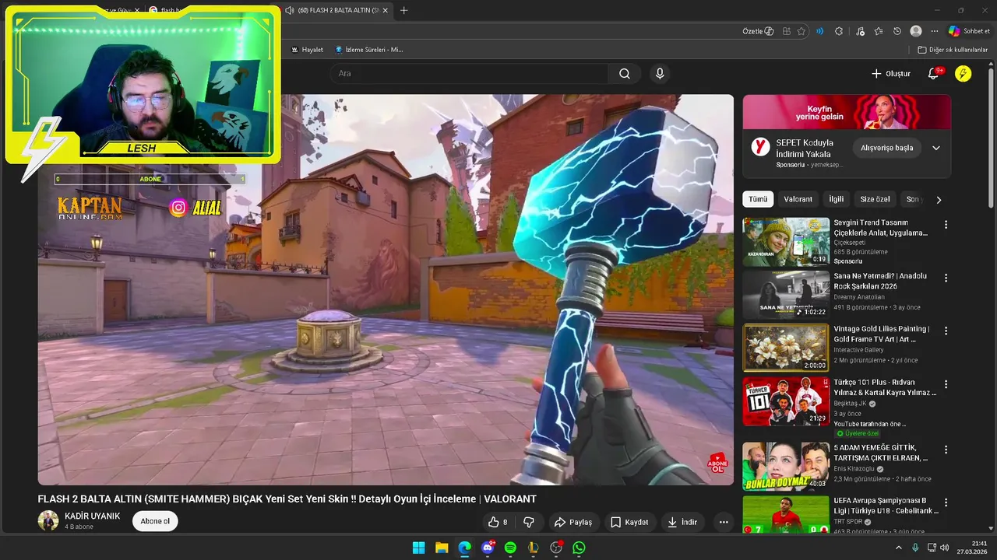
Task: Click Özetle summarize button in address bar
Action: pos(758,31)
